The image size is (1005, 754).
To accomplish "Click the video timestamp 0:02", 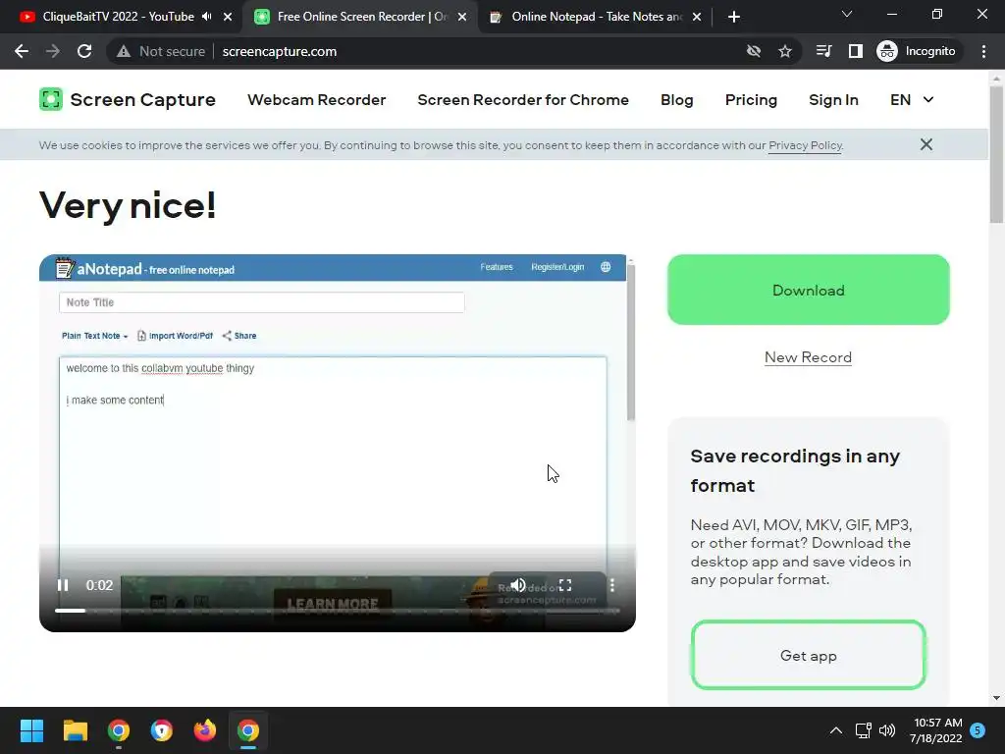I will pos(99,585).
